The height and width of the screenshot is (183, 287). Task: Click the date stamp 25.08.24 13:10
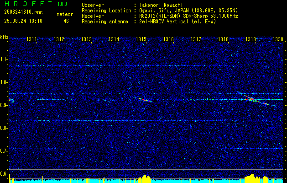tap(23, 21)
